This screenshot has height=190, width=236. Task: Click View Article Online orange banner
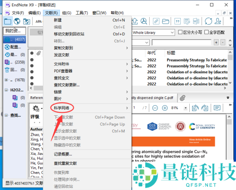[x=173, y=141]
